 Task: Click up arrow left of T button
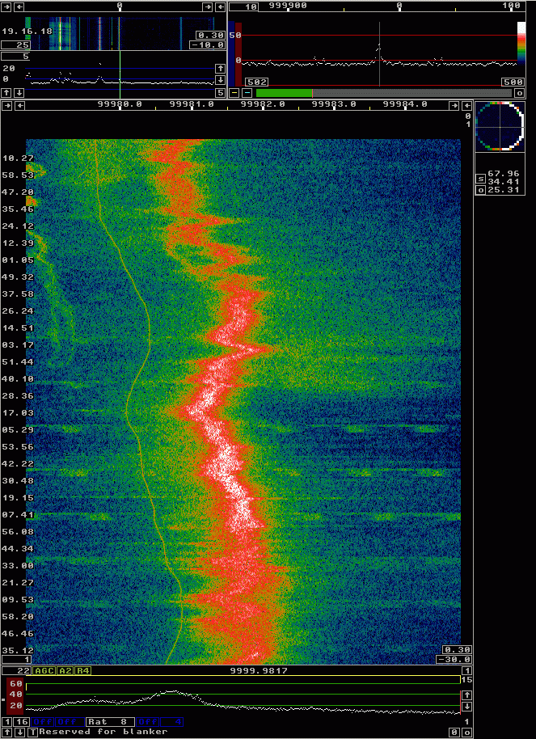6,732
